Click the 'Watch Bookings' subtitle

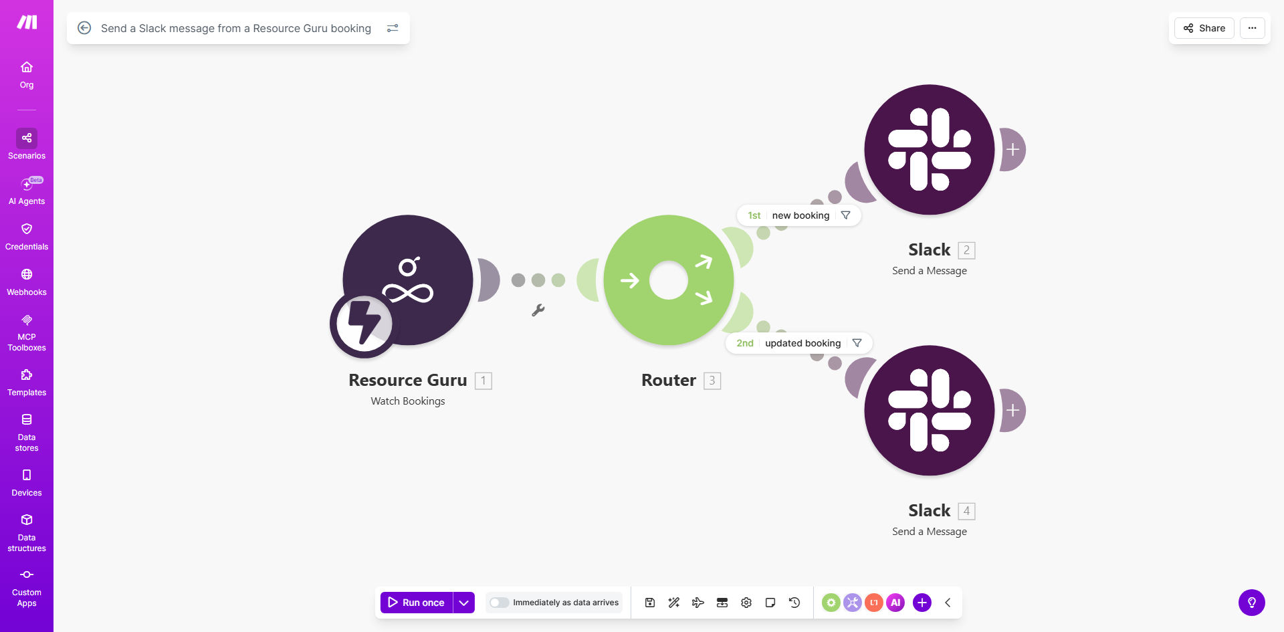coord(408,401)
